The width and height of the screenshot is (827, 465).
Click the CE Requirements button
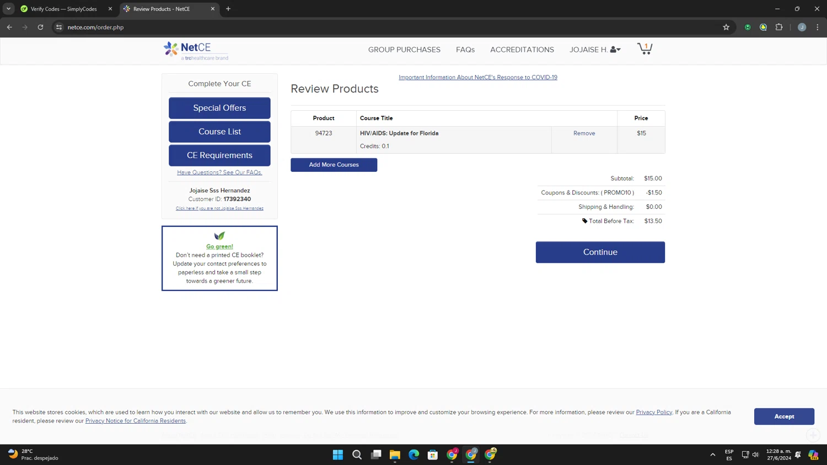(x=219, y=155)
